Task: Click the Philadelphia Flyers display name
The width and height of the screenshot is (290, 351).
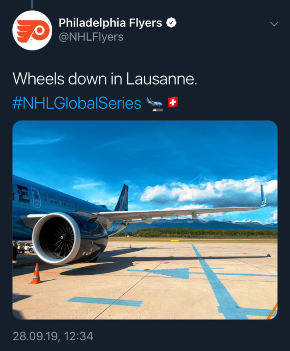Action: pos(110,23)
